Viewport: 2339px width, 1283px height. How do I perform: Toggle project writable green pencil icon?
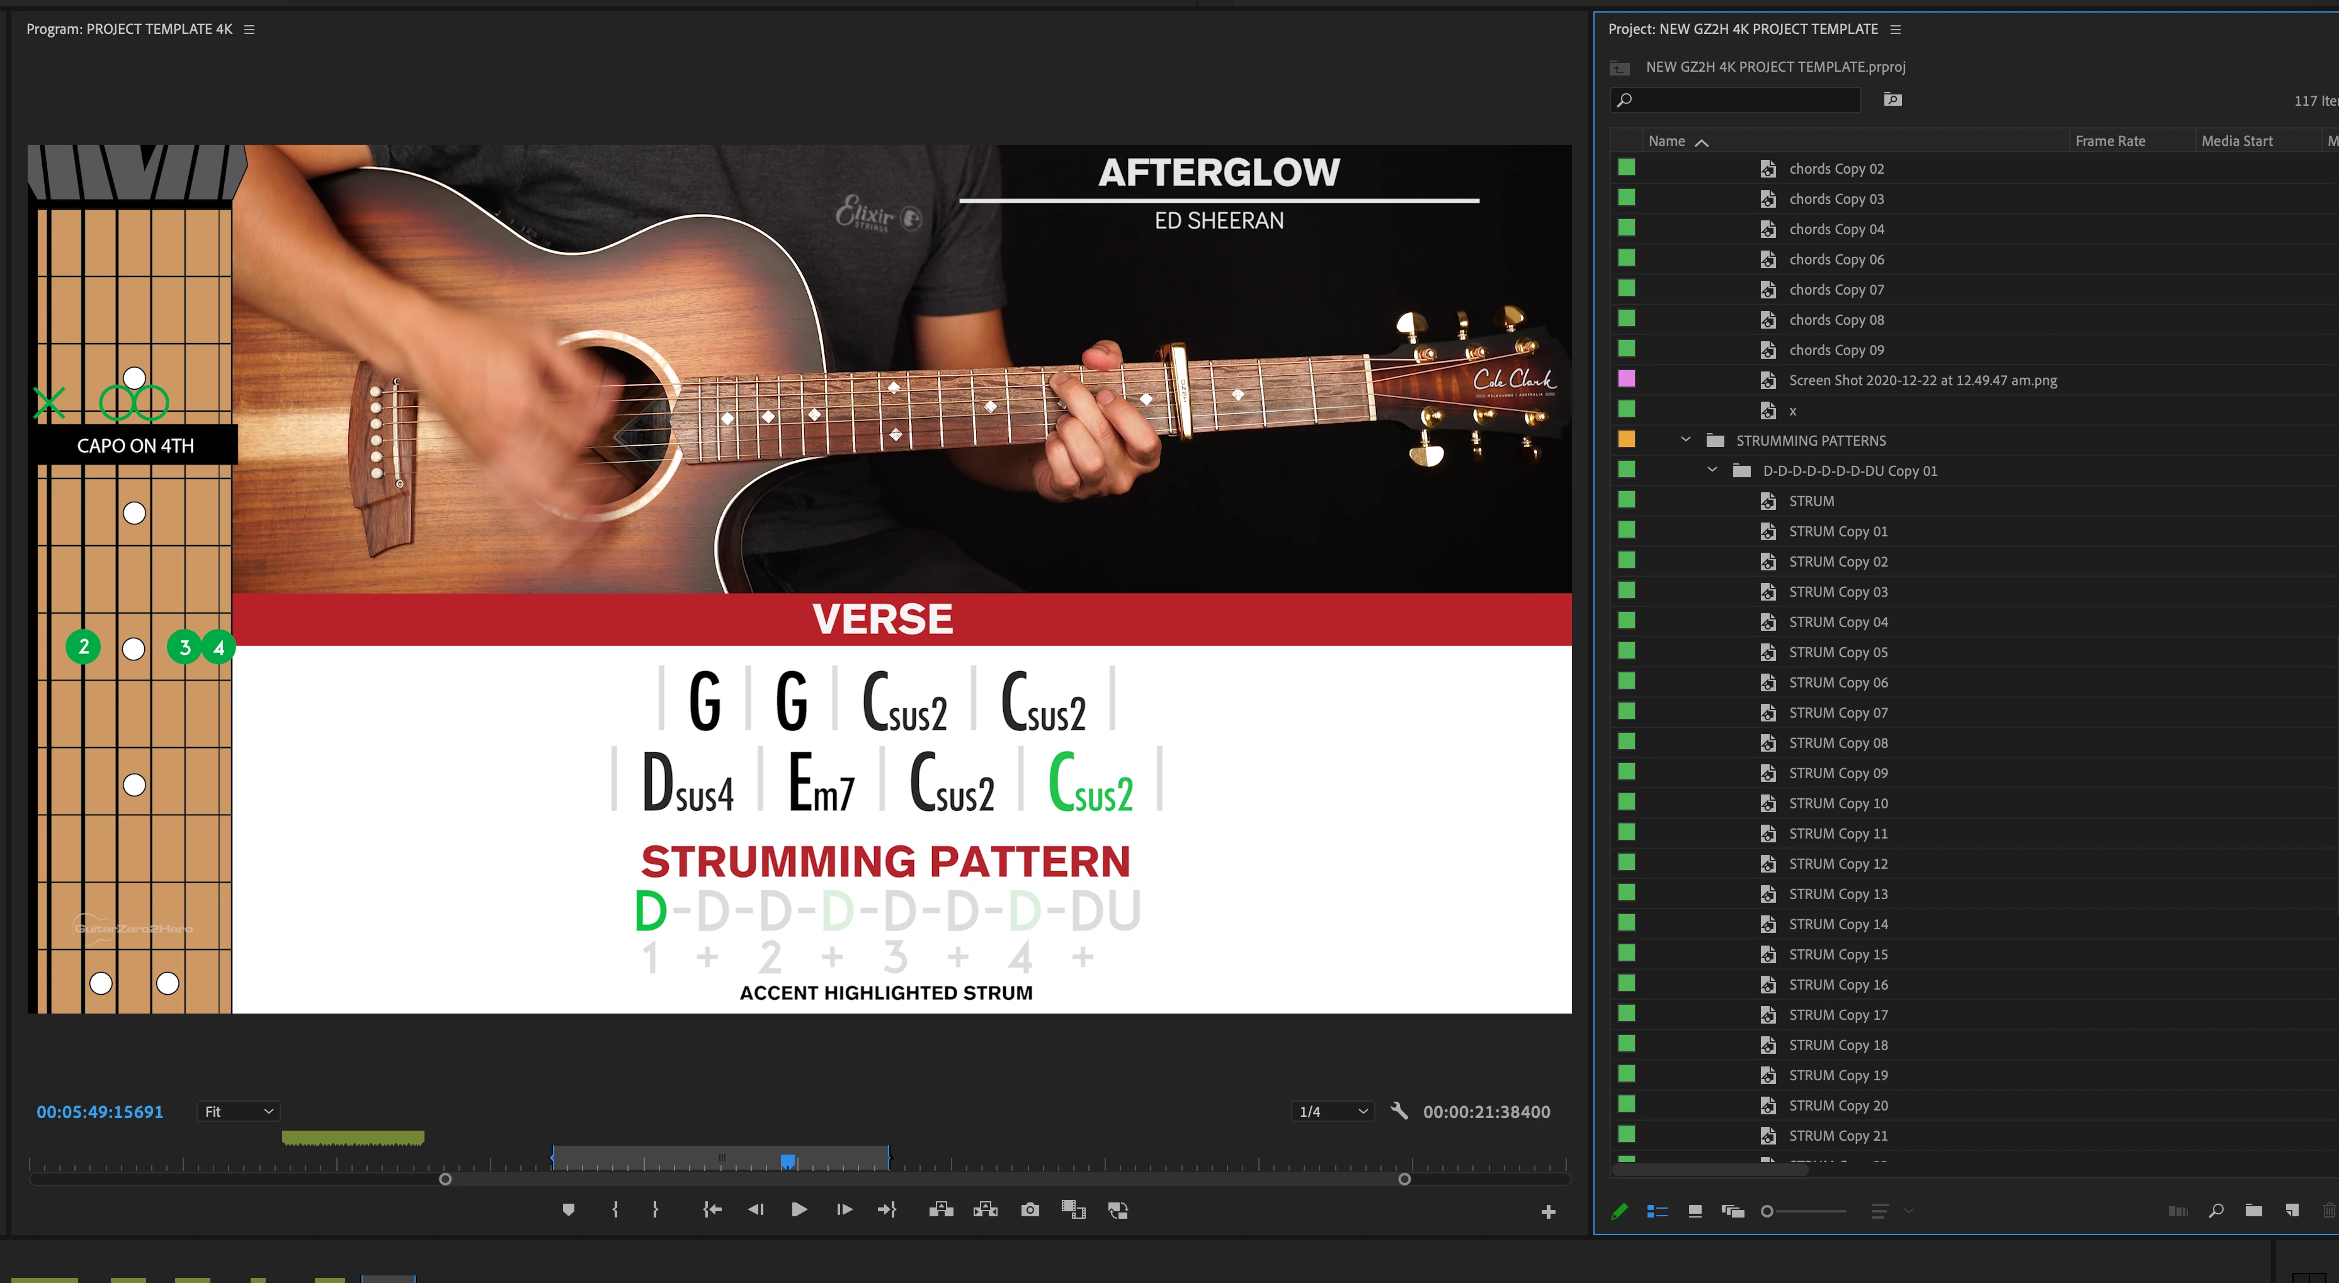[x=1619, y=1211]
